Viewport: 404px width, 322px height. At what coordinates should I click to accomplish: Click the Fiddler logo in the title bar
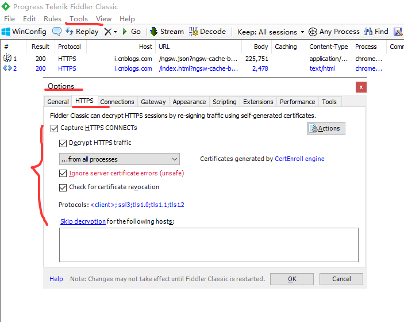pos(6,6)
